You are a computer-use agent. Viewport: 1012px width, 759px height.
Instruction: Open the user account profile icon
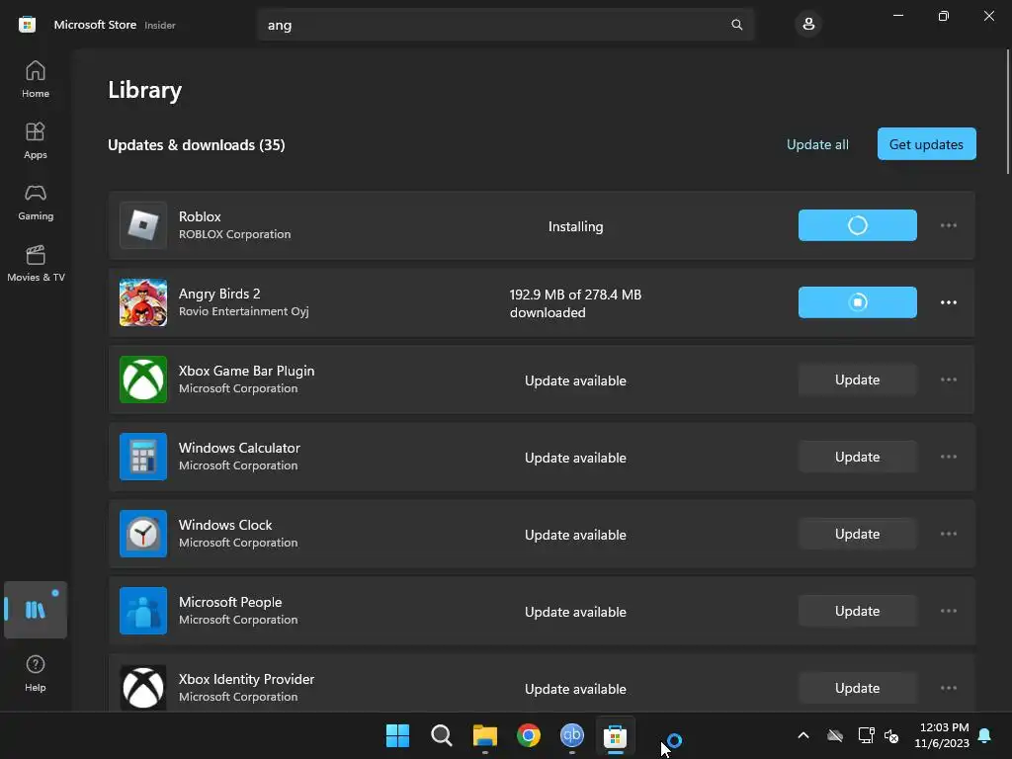pyautogui.click(x=808, y=25)
